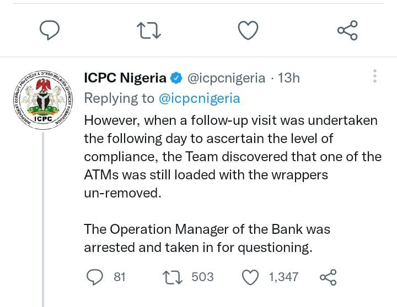The width and height of the screenshot is (397, 307).
Task: Share the tweet above using its share icon
Action: [347, 30]
